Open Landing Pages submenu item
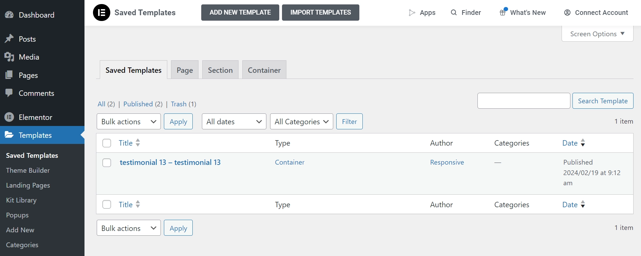 (x=28, y=185)
